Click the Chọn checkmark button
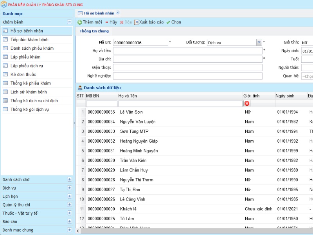The height and width of the screenshot is (235, 313). point(174,22)
